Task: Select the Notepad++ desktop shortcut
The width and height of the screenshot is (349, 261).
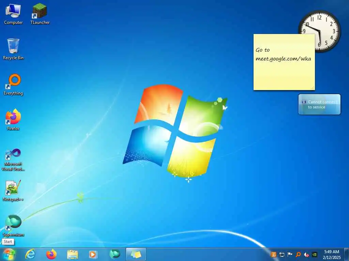Action: click(x=13, y=191)
